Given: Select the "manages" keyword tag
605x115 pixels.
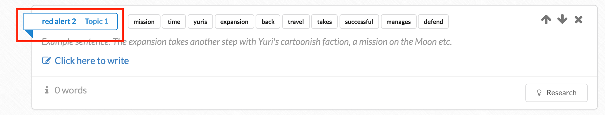Looking at the screenshot, I should click(398, 22).
